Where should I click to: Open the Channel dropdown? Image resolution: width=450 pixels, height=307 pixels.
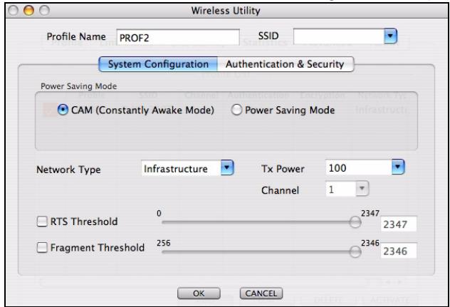[x=362, y=189]
